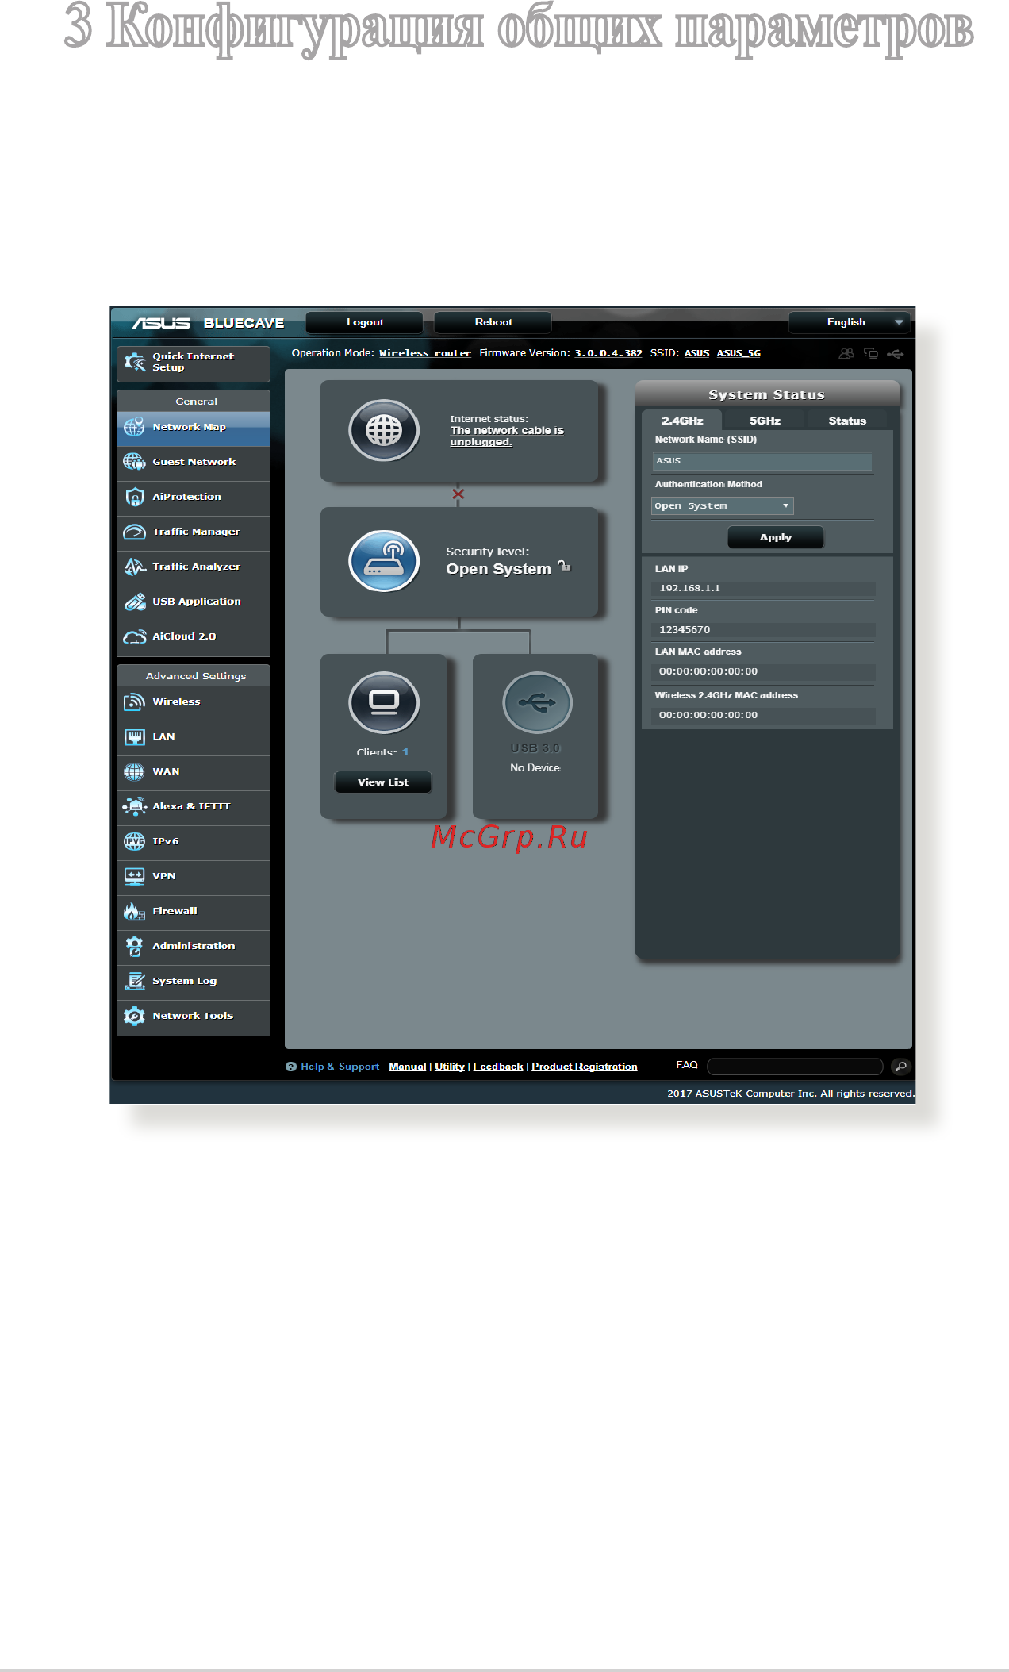Screen dimensions: 1009x1672
Task: Click the Quick Internet Setup wizard icon
Action: coord(135,362)
